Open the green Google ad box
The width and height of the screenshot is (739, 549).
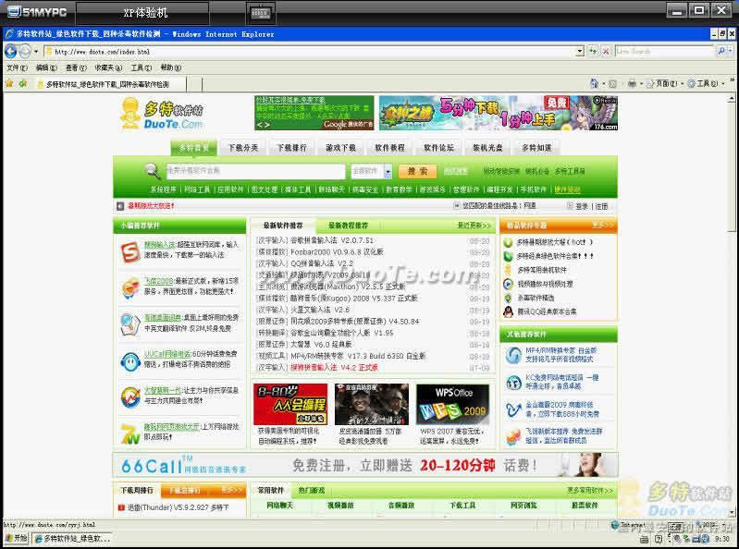click(314, 113)
